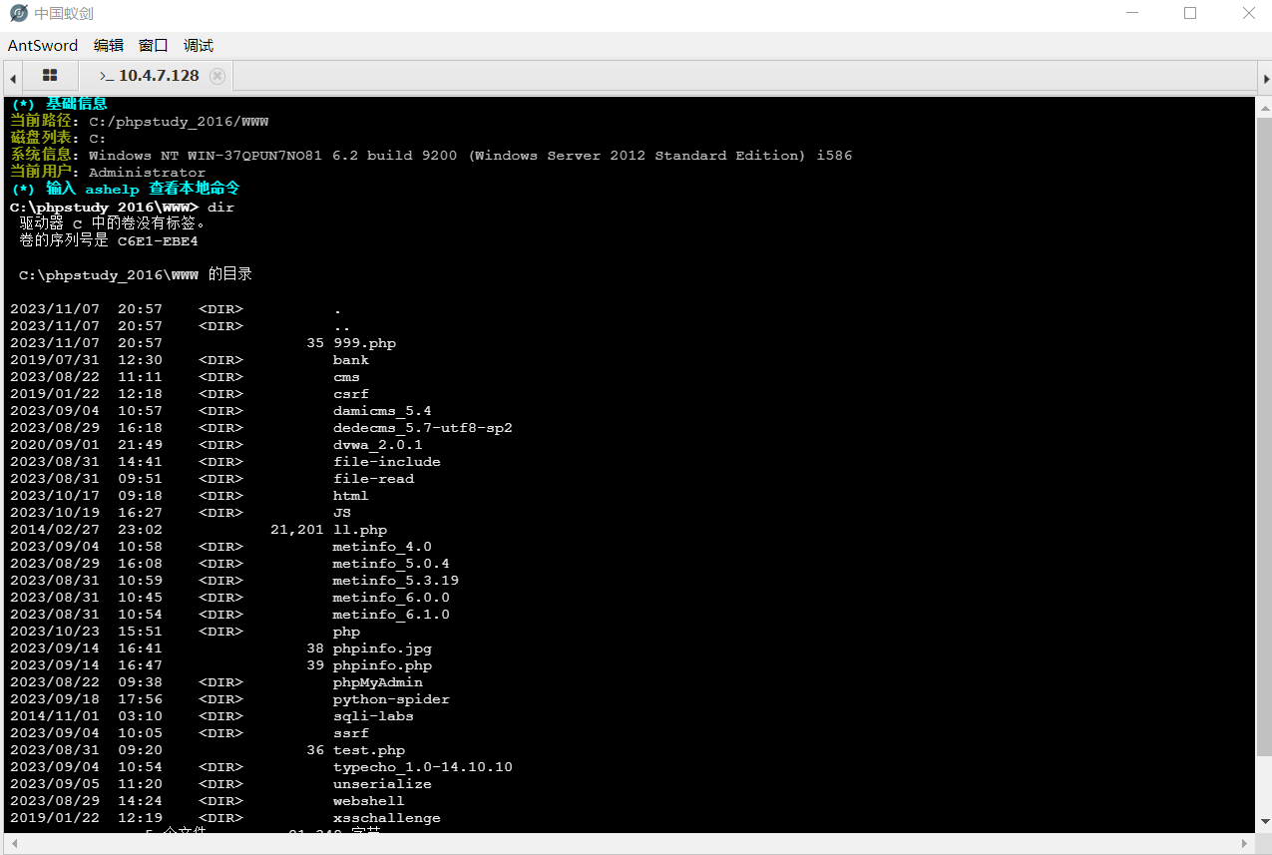Open the home grid tab icon
Screen dimensions: 1272x855
[x=50, y=76]
